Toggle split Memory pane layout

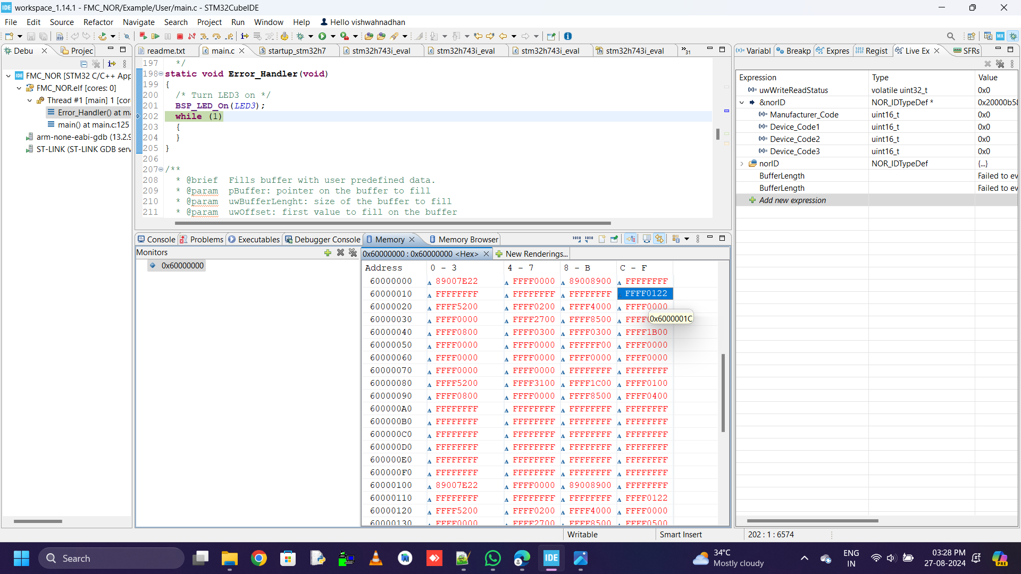tap(647, 239)
